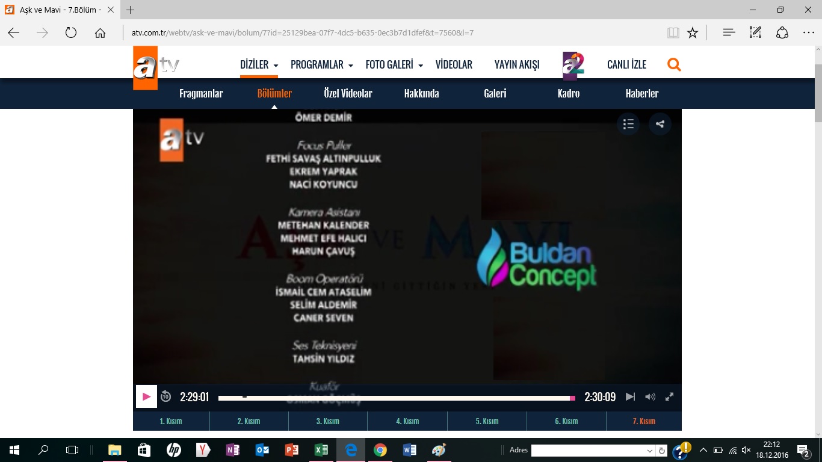Open Task View on taskbar
Image resolution: width=822 pixels, height=462 pixels.
[x=72, y=450]
